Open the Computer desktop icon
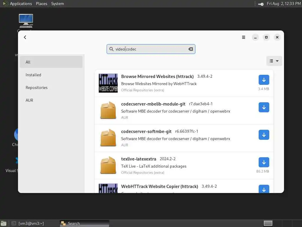The width and height of the screenshot is (302, 227). coord(26,21)
